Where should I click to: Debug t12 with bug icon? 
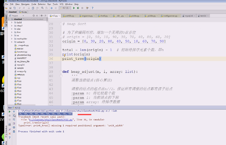(x=78, y=8)
